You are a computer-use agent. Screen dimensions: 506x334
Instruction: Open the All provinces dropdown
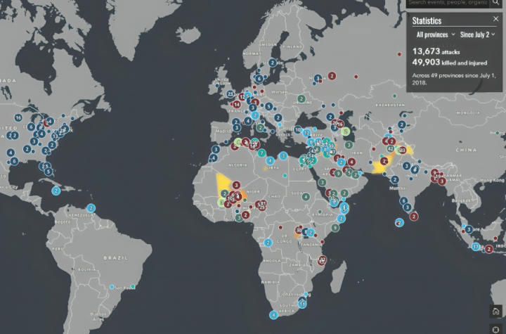[x=435, y=34]
